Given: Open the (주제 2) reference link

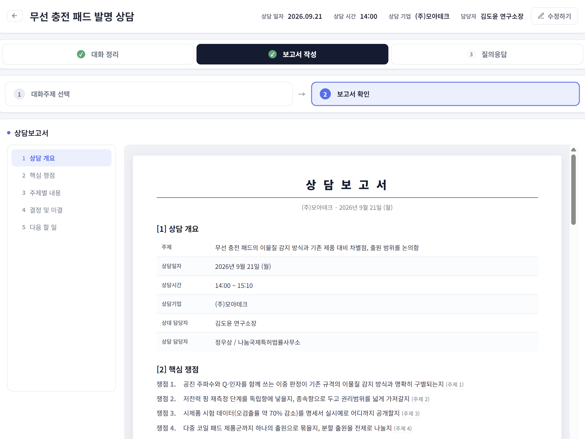Looking at the screenshot, I should pos(420,399).
